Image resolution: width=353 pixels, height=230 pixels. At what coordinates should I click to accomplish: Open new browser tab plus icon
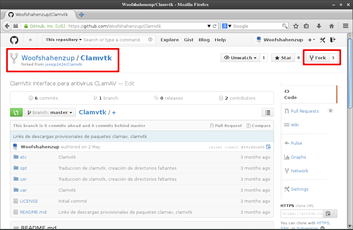tap(81, 15)
